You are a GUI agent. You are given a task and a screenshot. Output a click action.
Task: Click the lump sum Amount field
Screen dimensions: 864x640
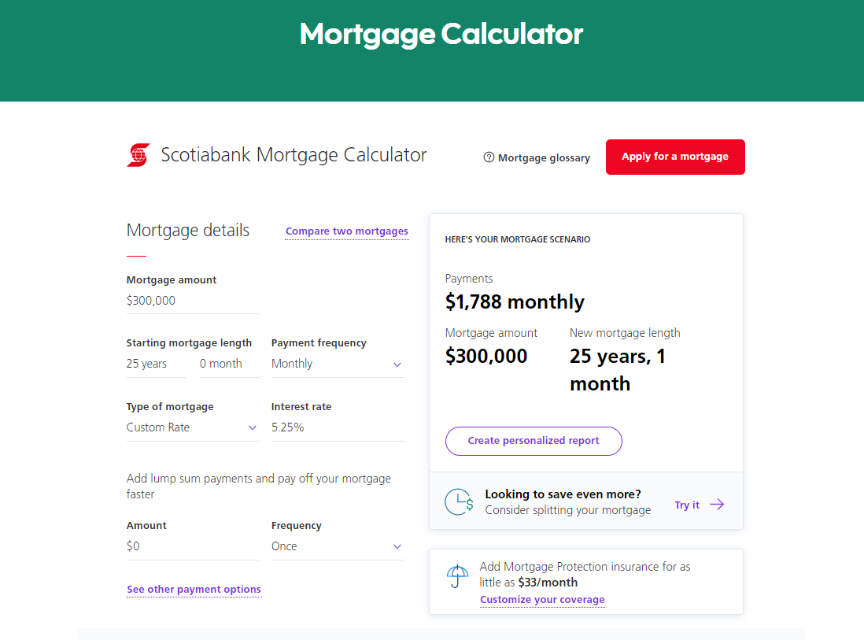click(193, 546)
